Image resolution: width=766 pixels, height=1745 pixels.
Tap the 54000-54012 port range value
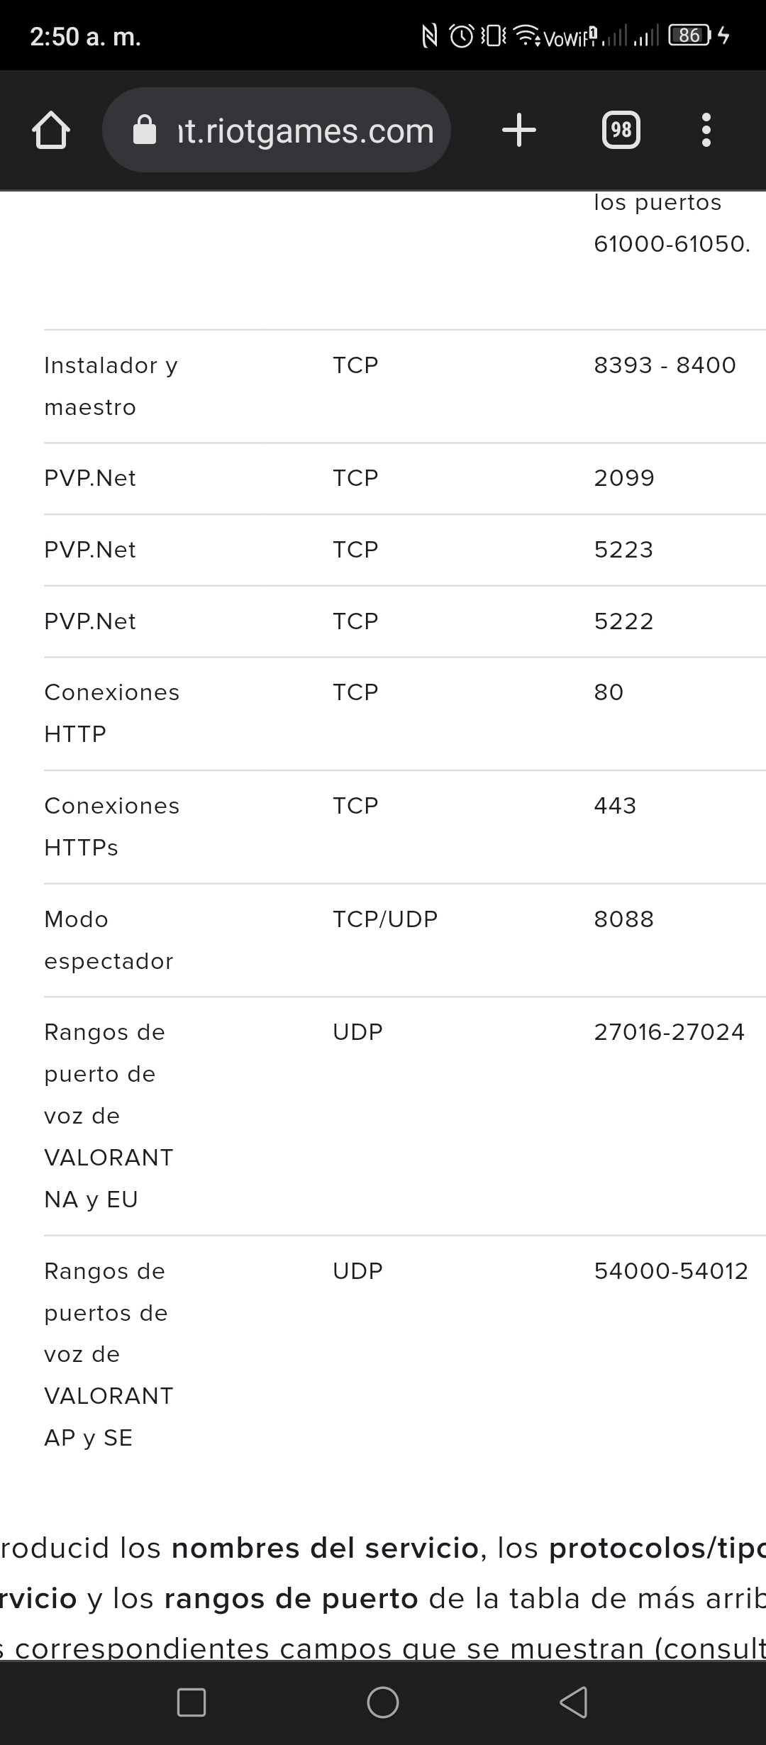671,1271
